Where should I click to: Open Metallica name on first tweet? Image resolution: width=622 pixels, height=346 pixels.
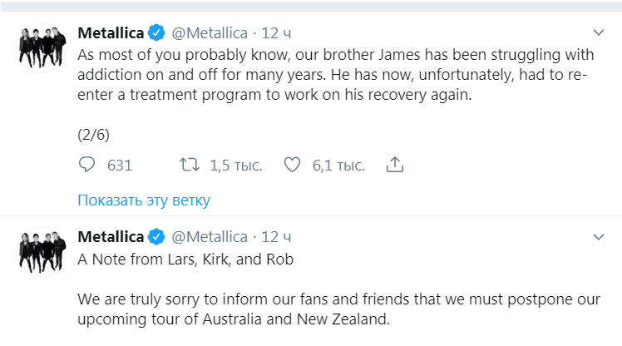pyautogui.click(x=111, y=33)
